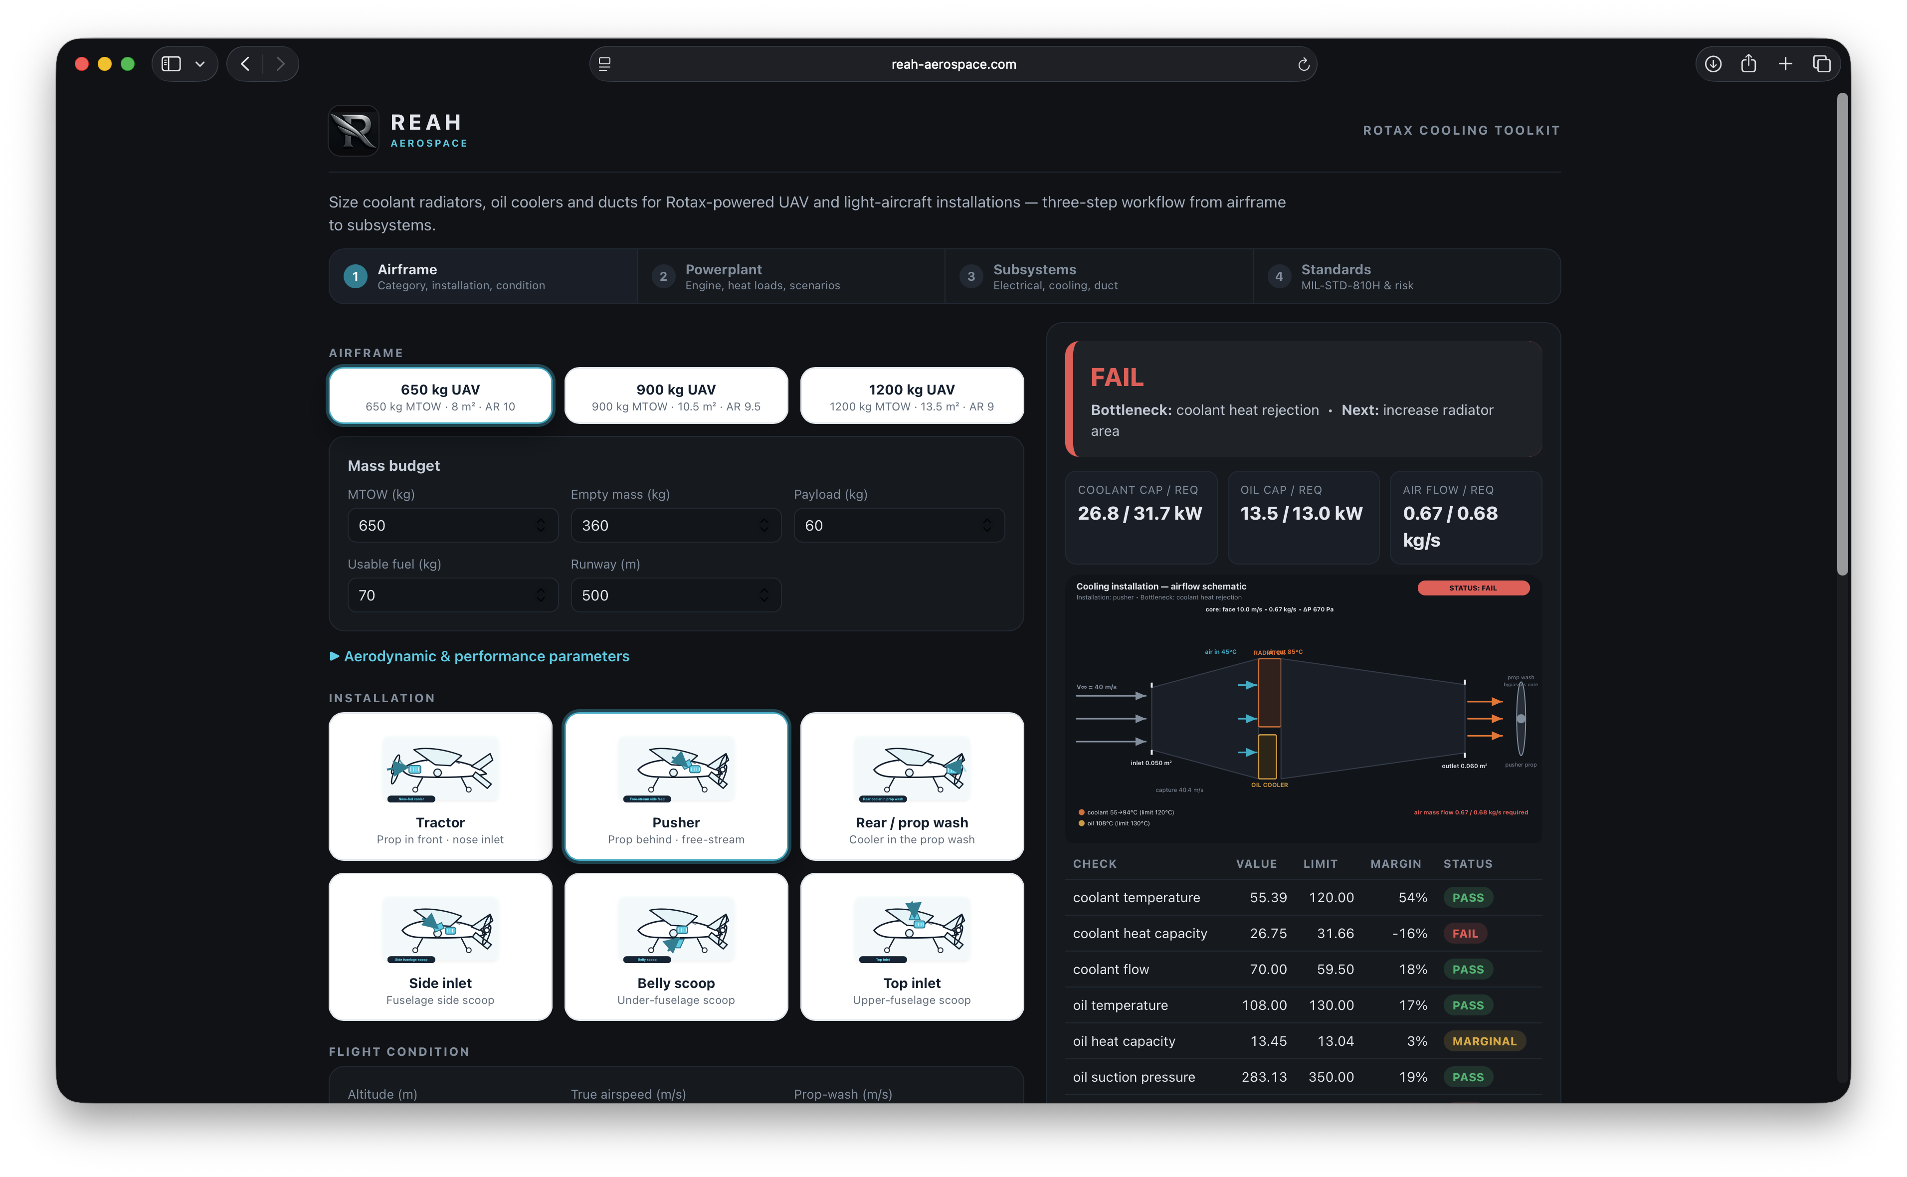Screen dimensions: 1907x1177
Task: Click the Empty mass (kg) field
Action: point(676,526)
